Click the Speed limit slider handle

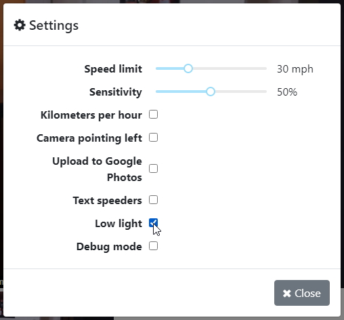pos(188,68)
